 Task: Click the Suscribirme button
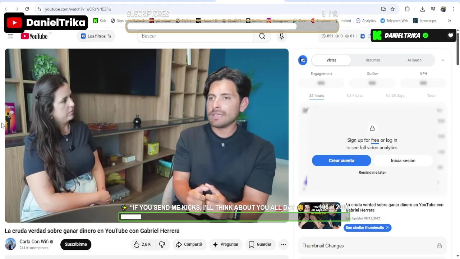(76, 245)
